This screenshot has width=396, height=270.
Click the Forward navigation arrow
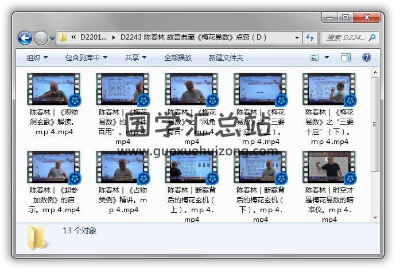pyautogui.click(x=41, y=38)
